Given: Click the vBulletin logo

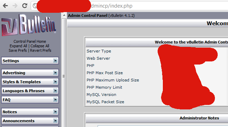Looking at the screenshot, I should click(x=29, y=25).
